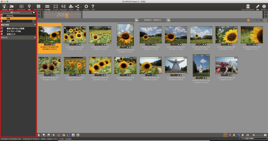Select thumbnail 20160813-P8130164.ORF with star

point(75,35)
